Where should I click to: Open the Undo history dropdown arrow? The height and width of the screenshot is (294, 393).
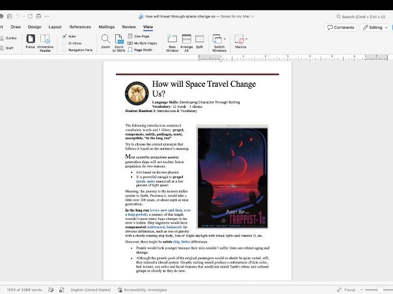pos(24,16)
